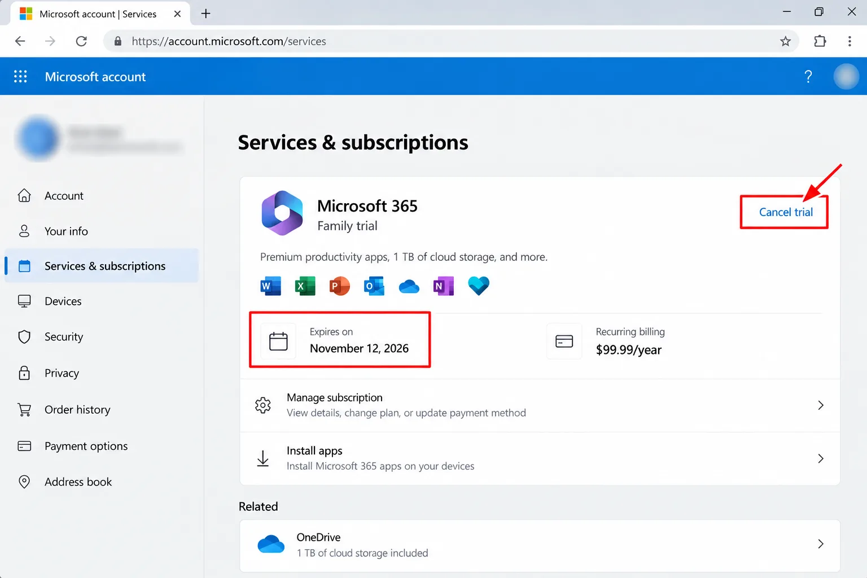Click the blurred profile picture in sidebar
Screen dimensions: 867x578
coord(38,138)
